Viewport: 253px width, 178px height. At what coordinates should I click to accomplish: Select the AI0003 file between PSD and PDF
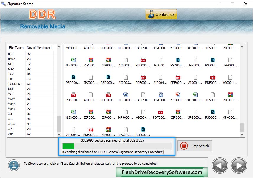click(125, 77)
